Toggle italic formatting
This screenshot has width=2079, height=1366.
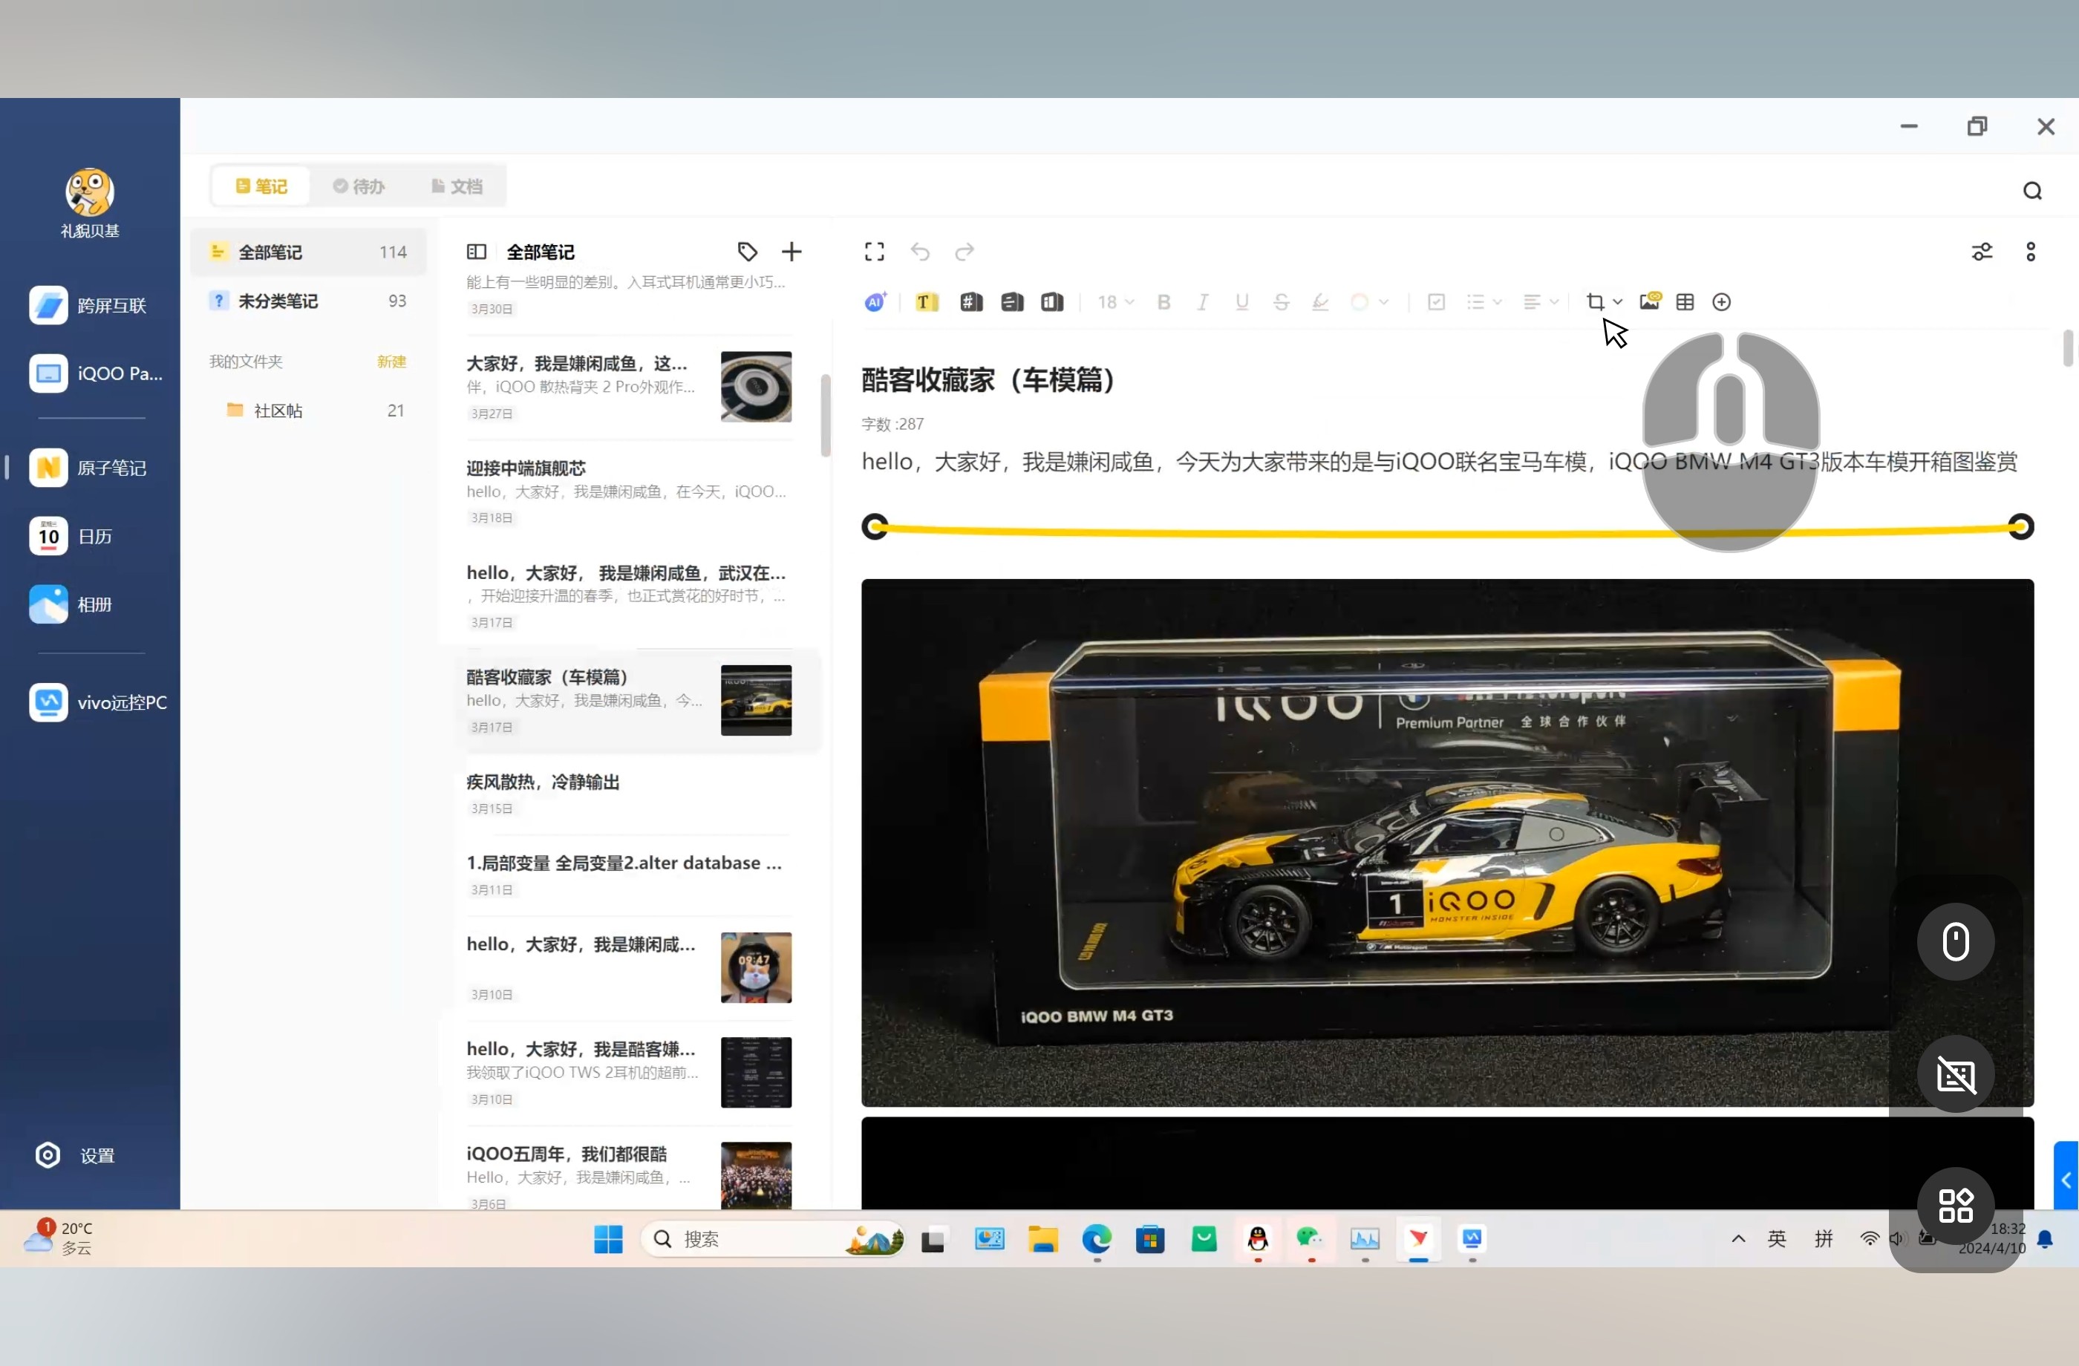click(1203, 302)
